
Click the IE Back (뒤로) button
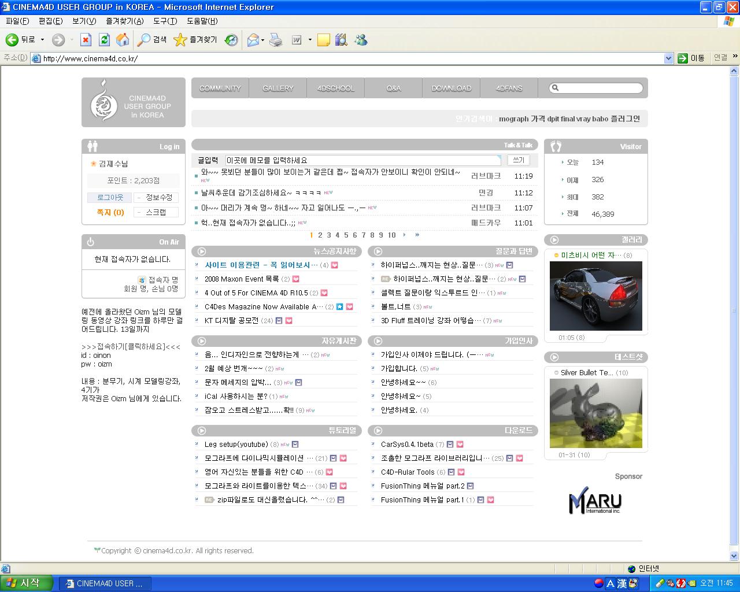[21, 39]
